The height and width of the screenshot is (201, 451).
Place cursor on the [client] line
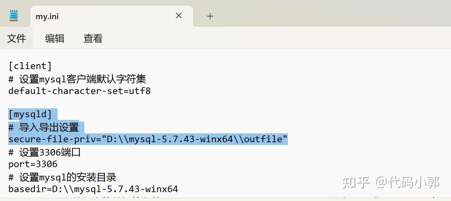click(x=30, y=66)
